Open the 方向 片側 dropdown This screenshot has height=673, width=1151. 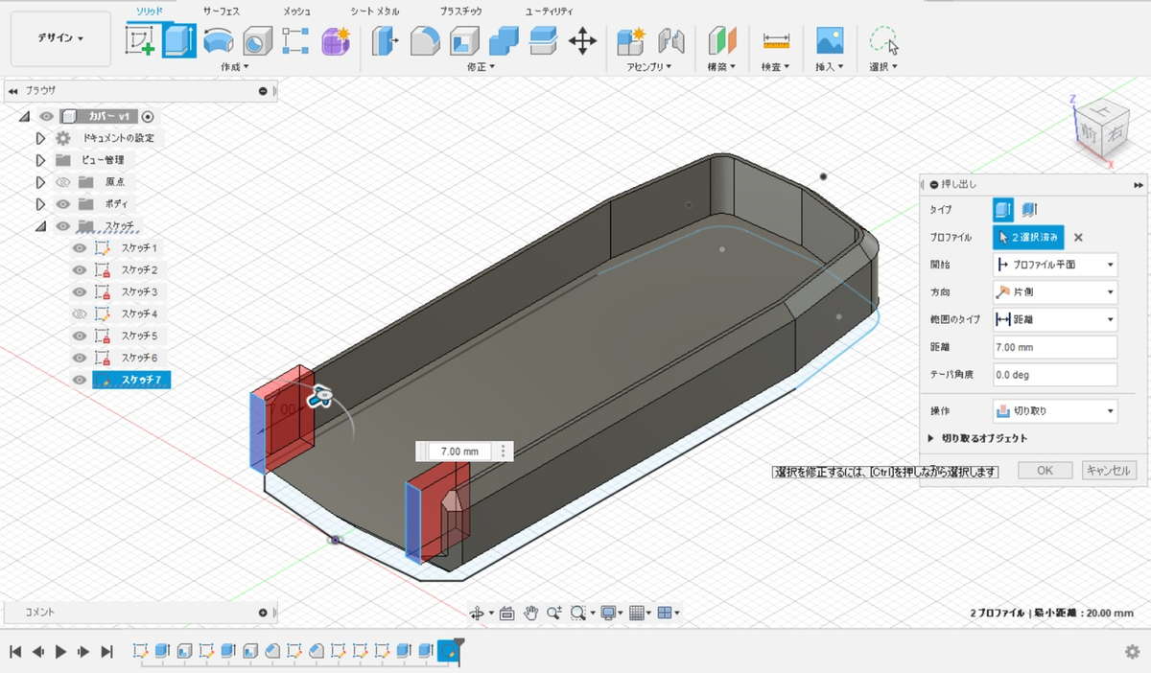[1054, 292]
